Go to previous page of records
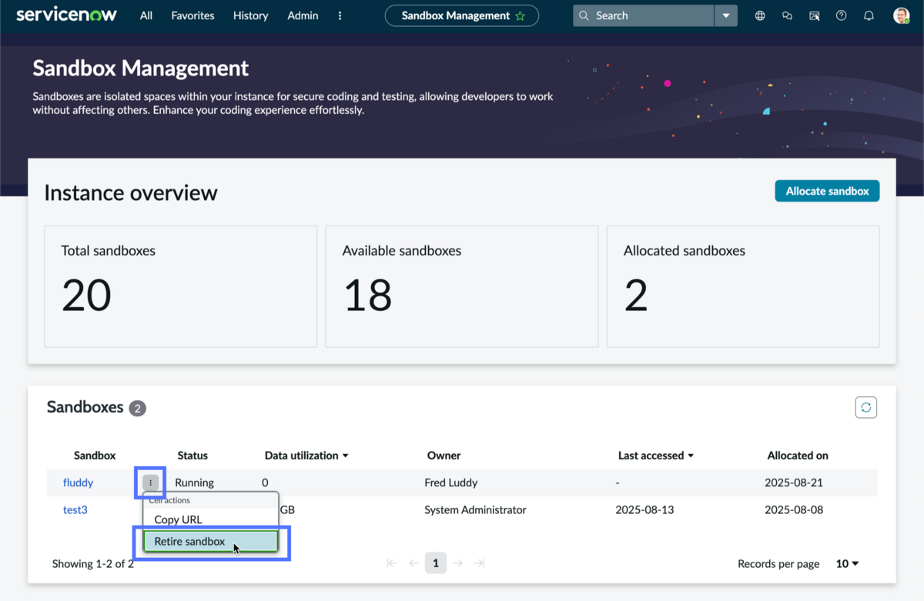The width and height of the screenshot is (924, 601). [x=413, y=563]
